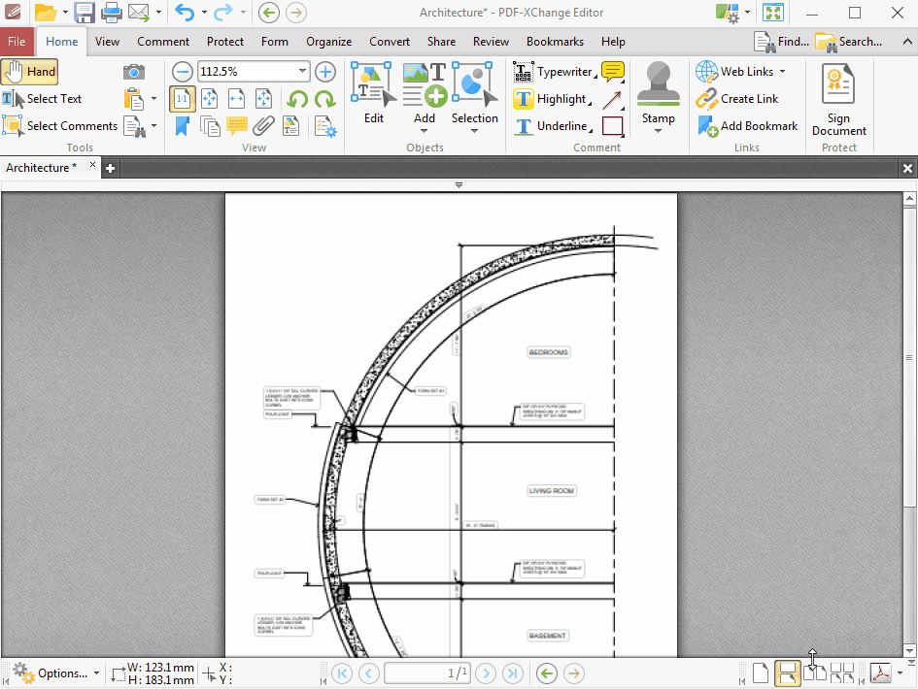
Task: Click the page number input field
Action: [x=426, y=673]
